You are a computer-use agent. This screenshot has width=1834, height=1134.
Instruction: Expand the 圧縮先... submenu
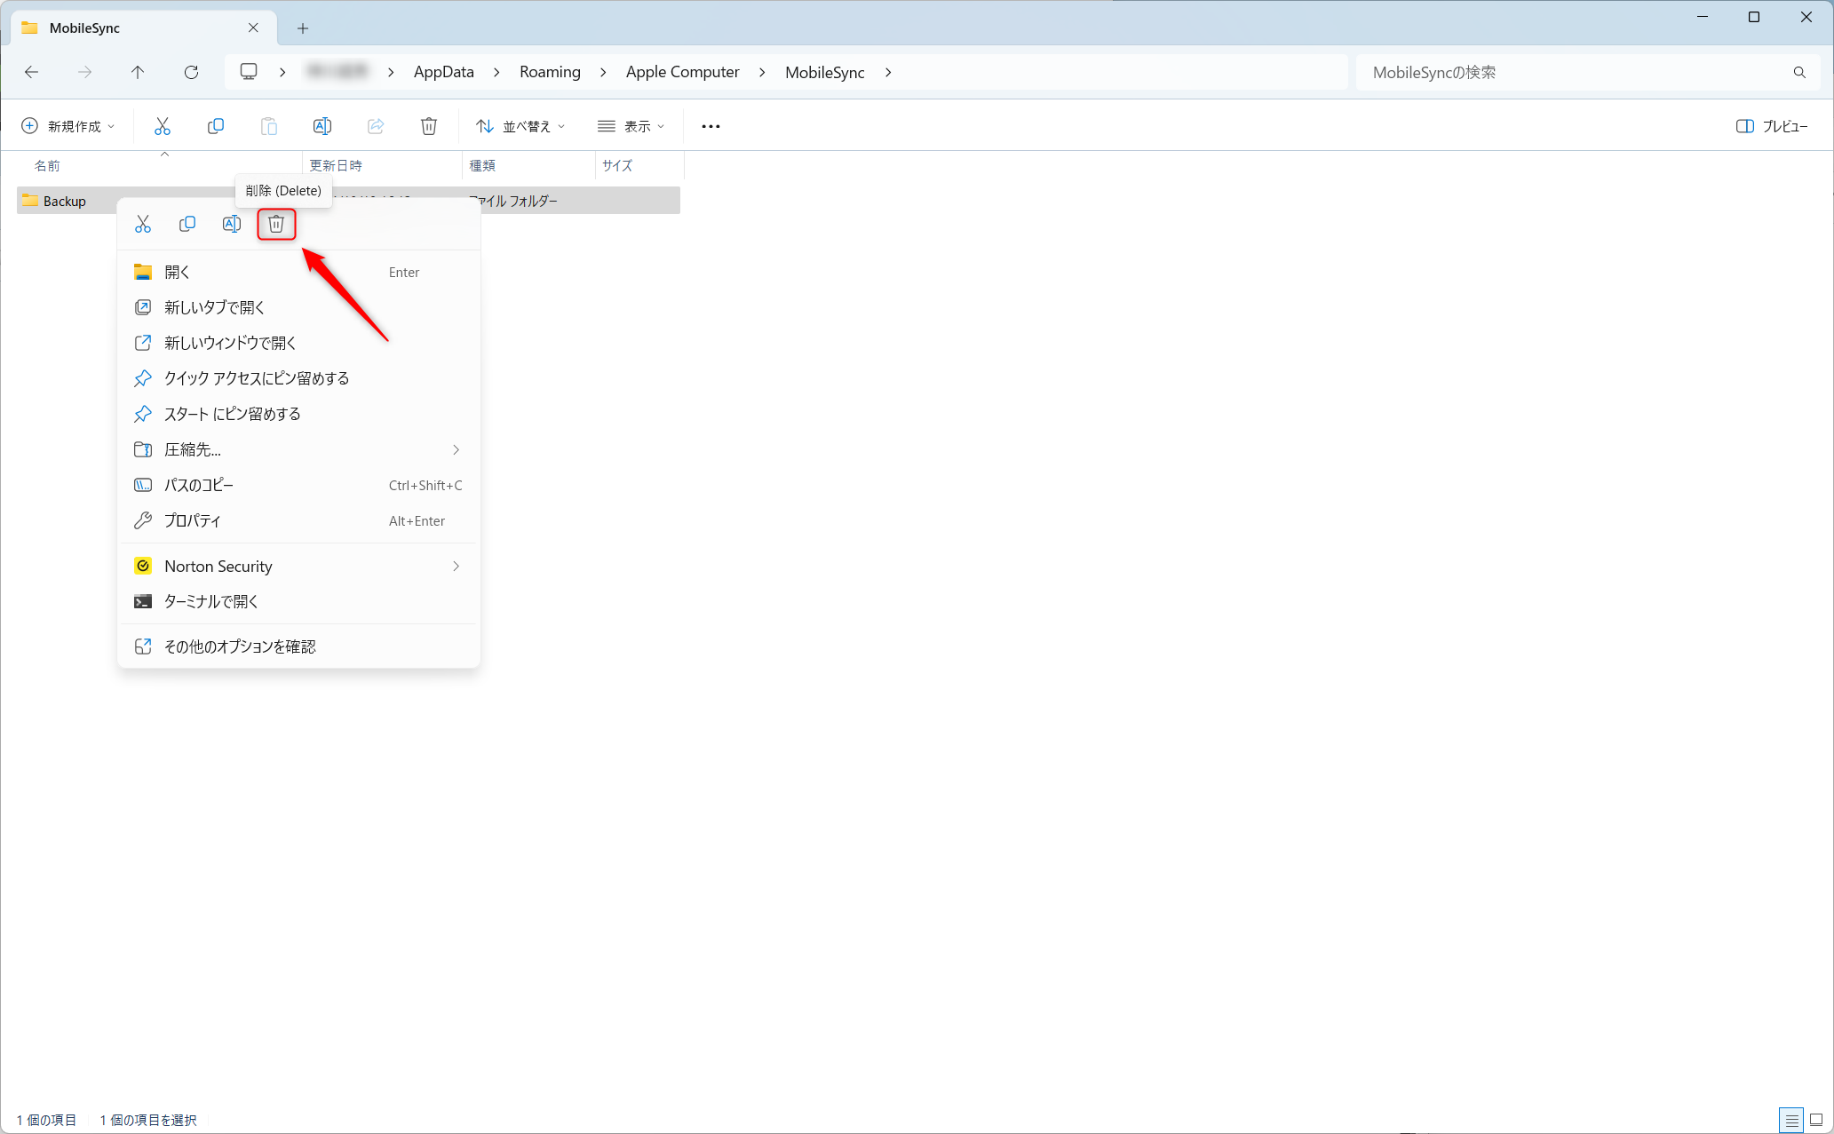pyautogui.click(x=457, y=450)
